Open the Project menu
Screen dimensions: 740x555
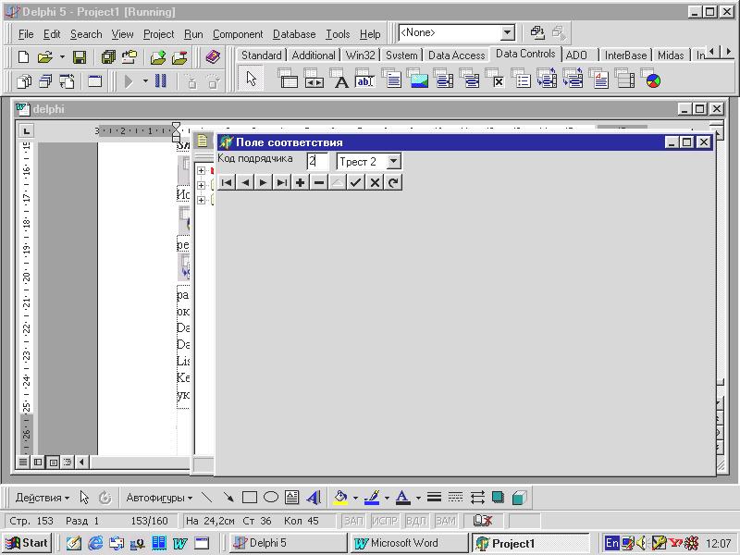click(x=158, y=34)
